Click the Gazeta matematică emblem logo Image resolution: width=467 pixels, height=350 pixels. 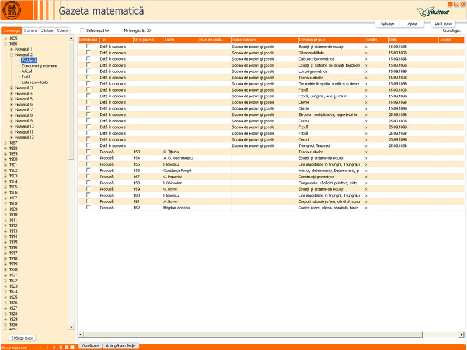tap(12, 12)
